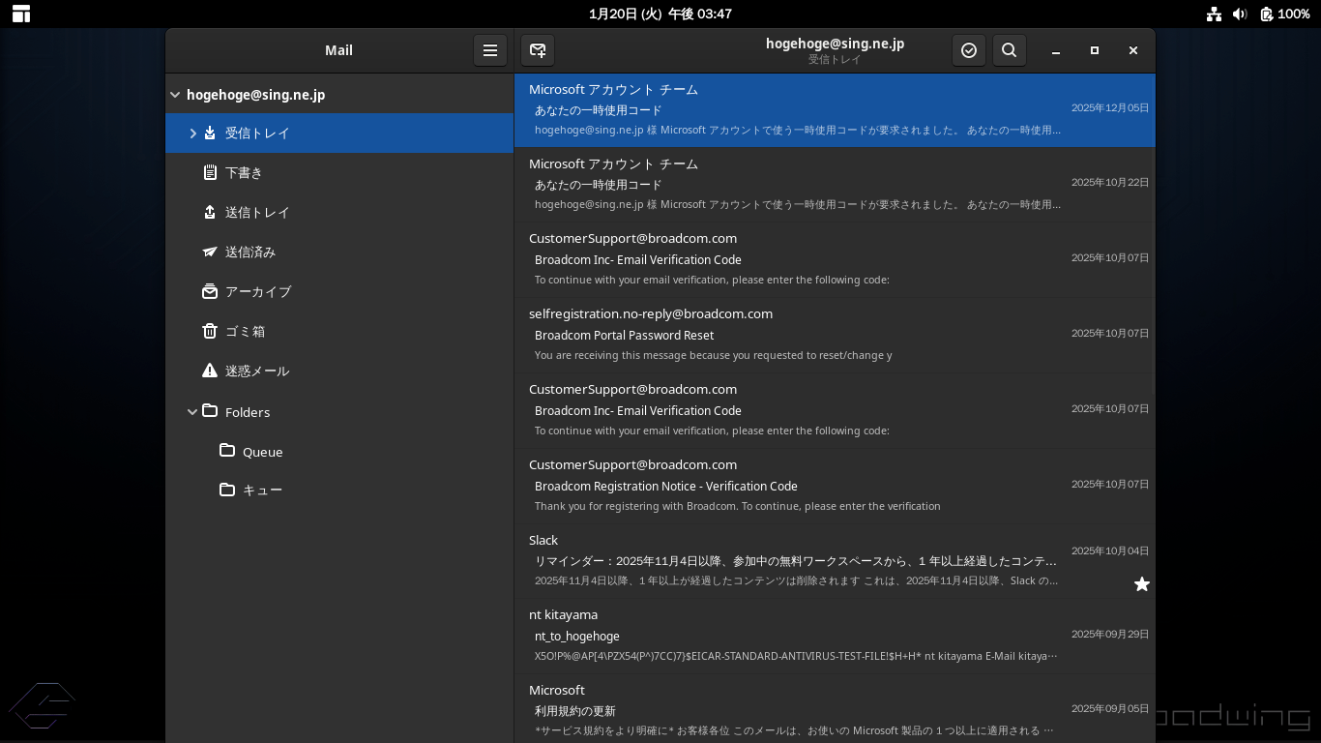Open the 下書き drafts folder
Image resolution: width=1321 pixels, height=743 pixels.
click(x=339, y=172)
